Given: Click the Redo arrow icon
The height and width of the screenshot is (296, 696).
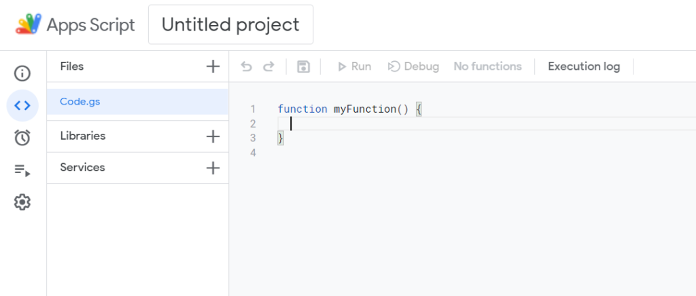Looking at the screenshot, I should pyautogui.click(x=268, y=67).
